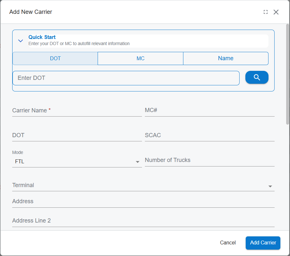This screenshot has width=290, height=256.
Task: Click the DOT input field
Action: pos(77,136)
